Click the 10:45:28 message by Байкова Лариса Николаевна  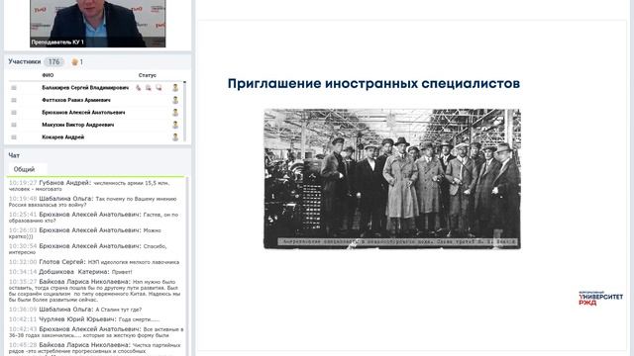[x=95, y=348]
